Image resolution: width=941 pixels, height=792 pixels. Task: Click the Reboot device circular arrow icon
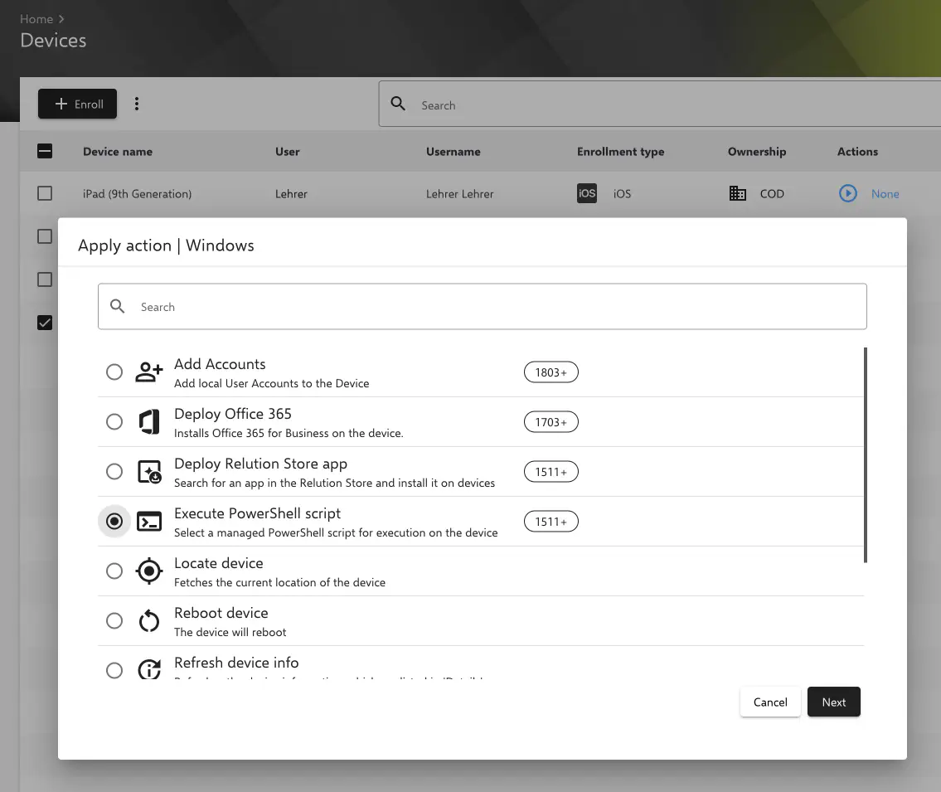click(x=149, y=621)
